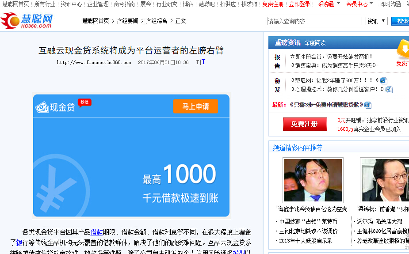Click 深度阅读 in the sidebar header
Viewport: 409px width, 254px height.
click(315, 43)
